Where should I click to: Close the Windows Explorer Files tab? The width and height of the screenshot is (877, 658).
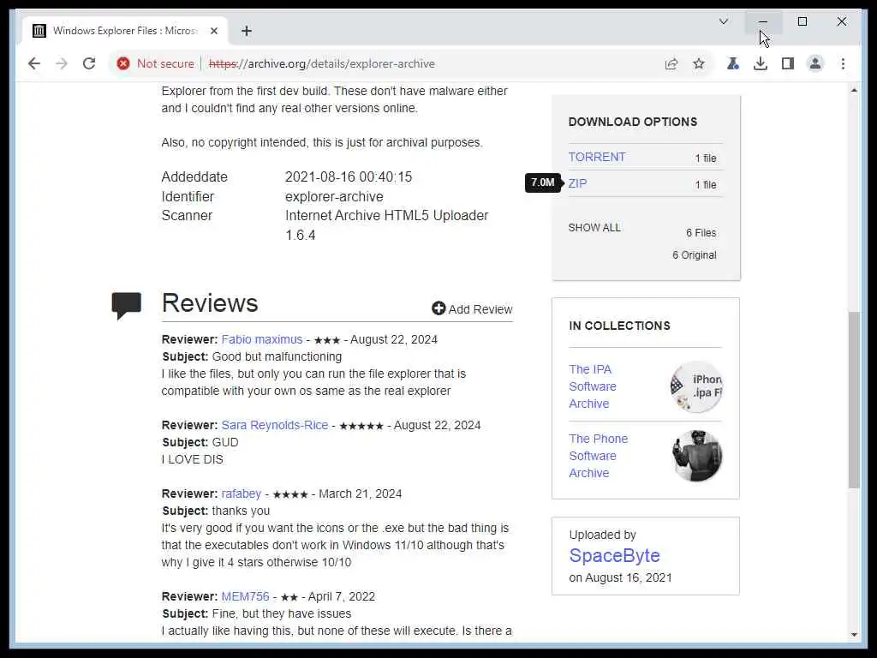pyautogui.click(x=213, y=31)
